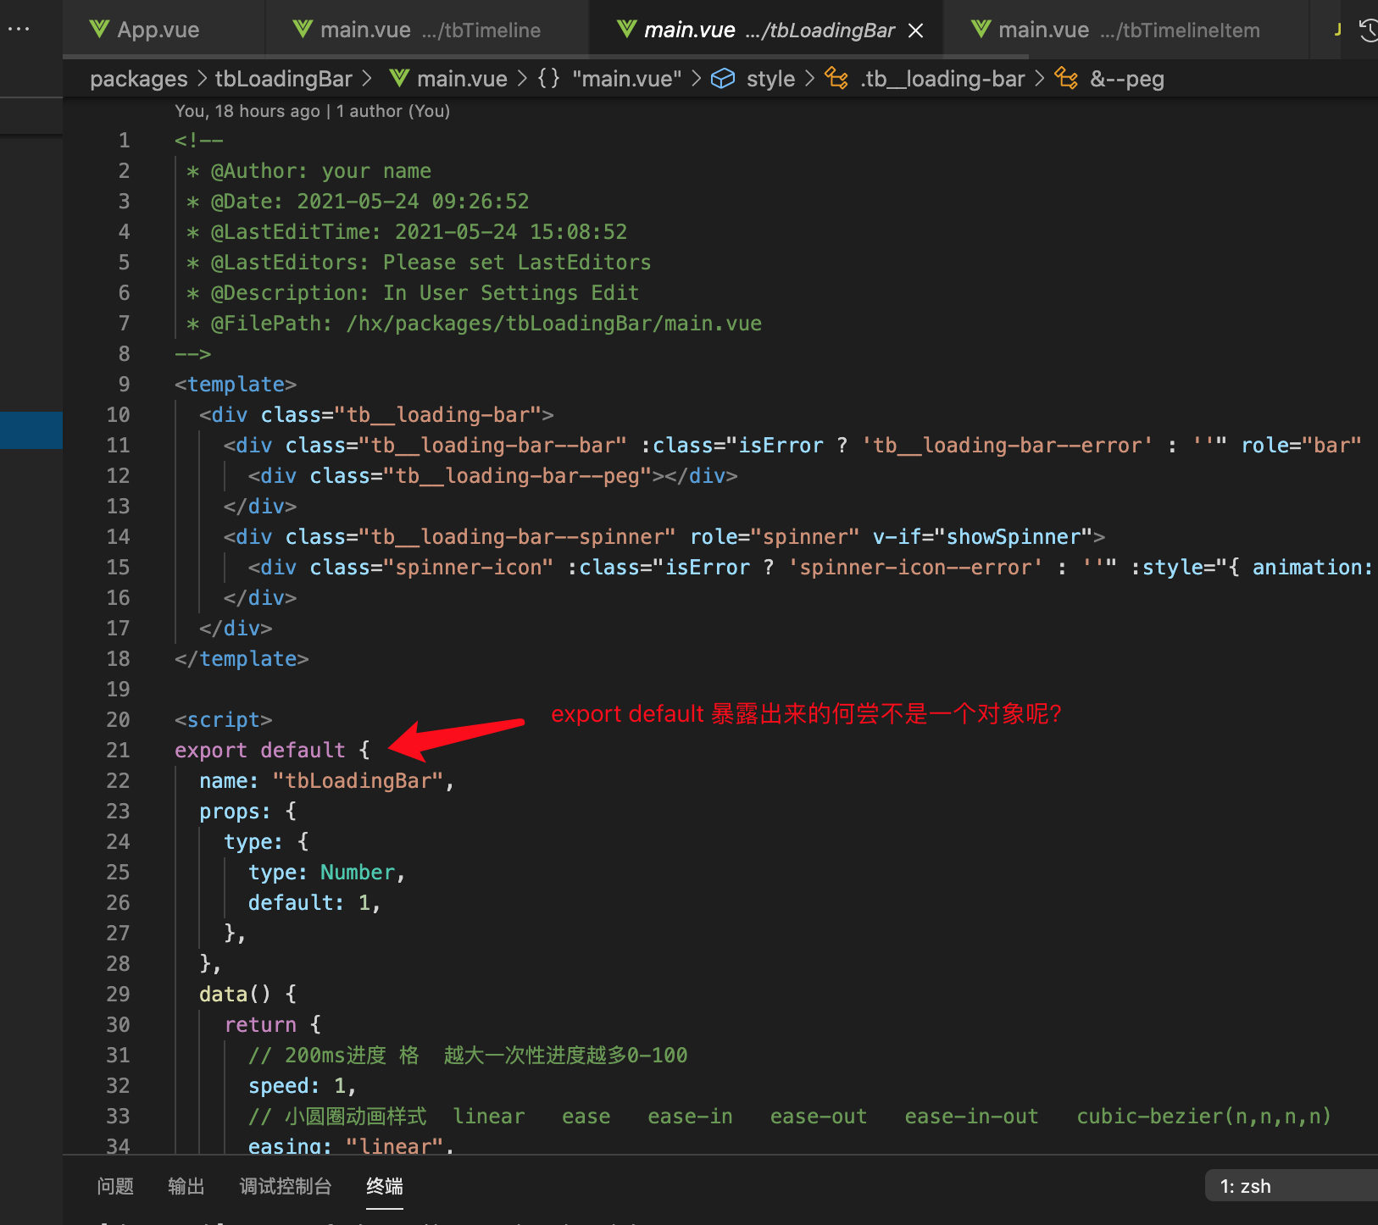Click curly braces symbol icon in breadcrumb

coord(549,79)
